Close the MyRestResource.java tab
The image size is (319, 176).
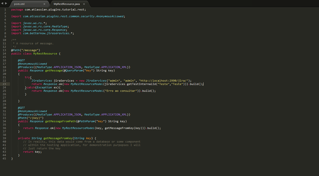[x=84, y=4]
